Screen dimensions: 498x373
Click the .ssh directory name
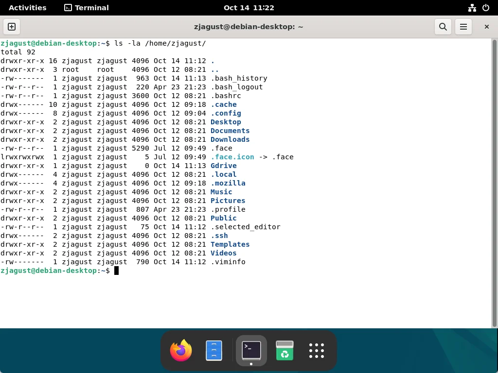(x=219, y=236)
